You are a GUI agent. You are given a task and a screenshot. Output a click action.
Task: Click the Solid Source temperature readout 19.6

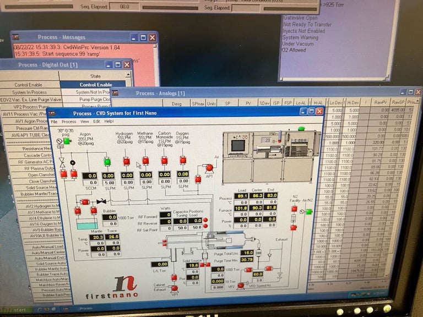pyautogui.click(x=193, y=265)
